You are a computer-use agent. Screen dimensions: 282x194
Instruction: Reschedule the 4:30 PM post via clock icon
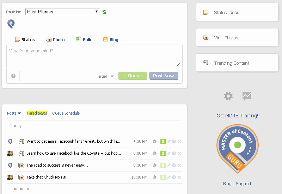pos(174,141)
